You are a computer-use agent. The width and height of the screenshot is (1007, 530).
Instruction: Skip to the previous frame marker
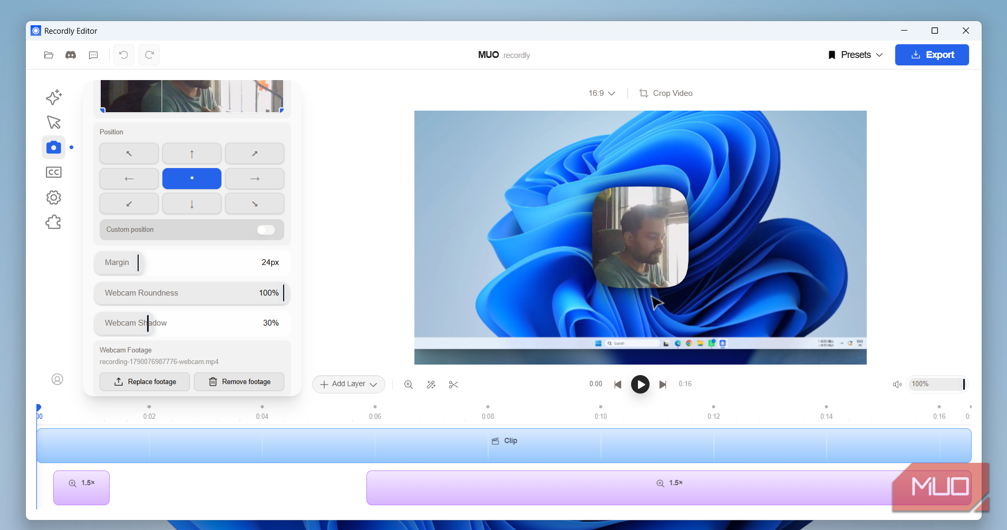click(x=618, y=385)
